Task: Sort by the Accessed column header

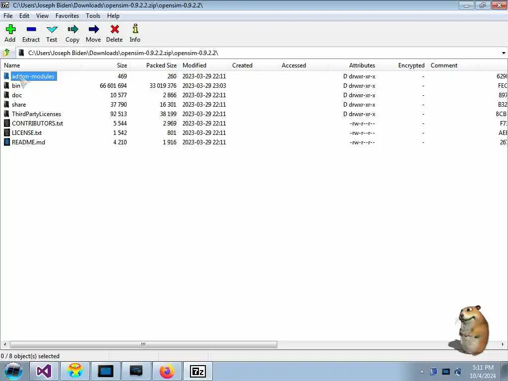Action: coord(304,65)
